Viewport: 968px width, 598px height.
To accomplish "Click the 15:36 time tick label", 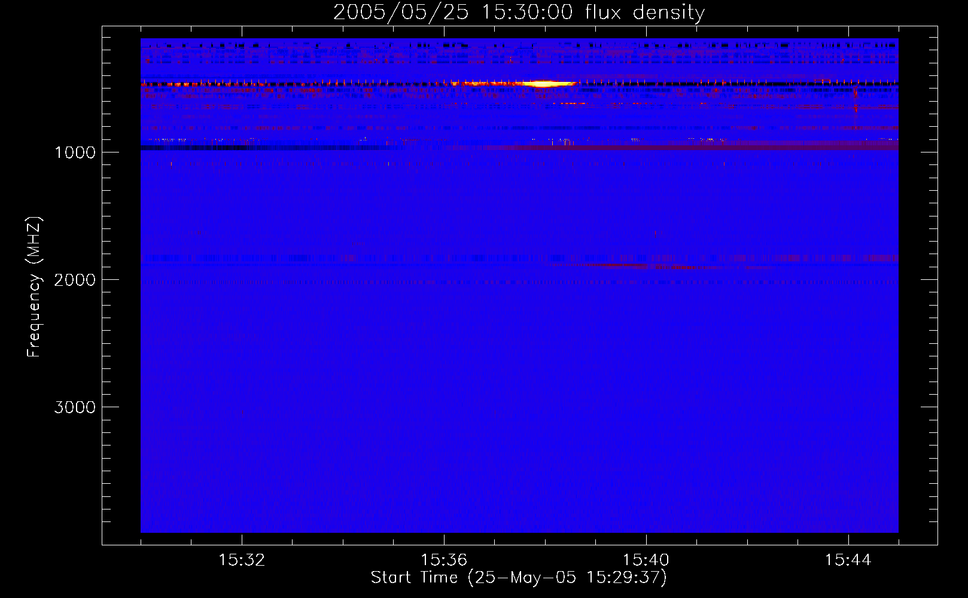I will pyautogui.click(x=444, y=560).
